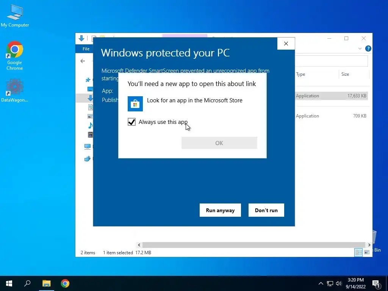Click Don't run in SmartScreen
The width and height of the screenshot is (388, 291).
coord(266,210)
